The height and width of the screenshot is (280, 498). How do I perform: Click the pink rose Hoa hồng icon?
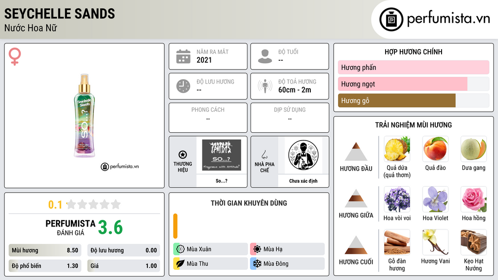474,199
